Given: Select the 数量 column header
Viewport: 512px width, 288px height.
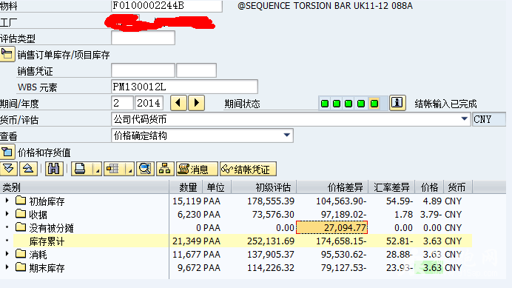Looking at the screenshot, I should coord(186,187).
